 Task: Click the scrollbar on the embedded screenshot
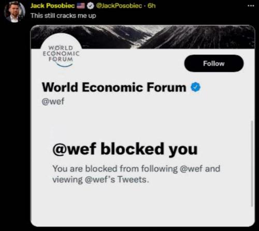pyautogui.click(x=252, y=164)
